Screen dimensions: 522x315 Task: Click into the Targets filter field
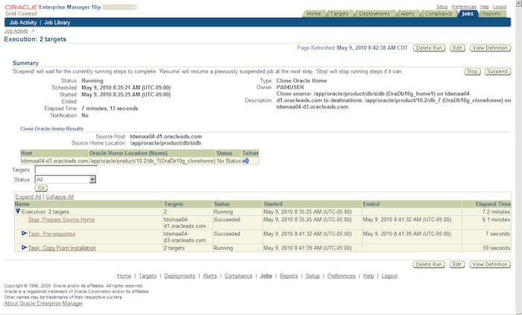[x=66, y=170]
